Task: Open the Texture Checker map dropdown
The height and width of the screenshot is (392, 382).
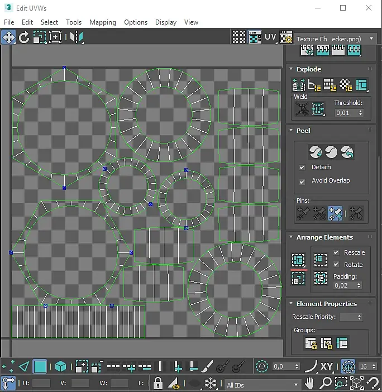Action: 335,39
